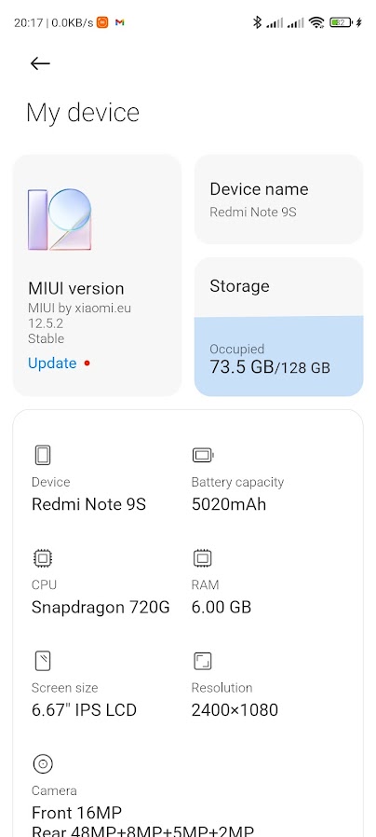Image resolution: width=376 pixels, height=837 pixels.
Task: Tap the Device phone icon
Action: click(x=43, y=456)
